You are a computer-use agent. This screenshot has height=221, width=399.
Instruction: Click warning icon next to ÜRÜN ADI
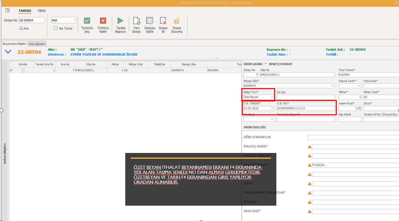309,202
